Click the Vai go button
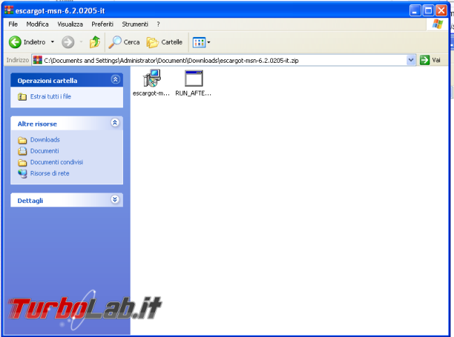Viewport: 454px width, 337px height. pos(430,60)
